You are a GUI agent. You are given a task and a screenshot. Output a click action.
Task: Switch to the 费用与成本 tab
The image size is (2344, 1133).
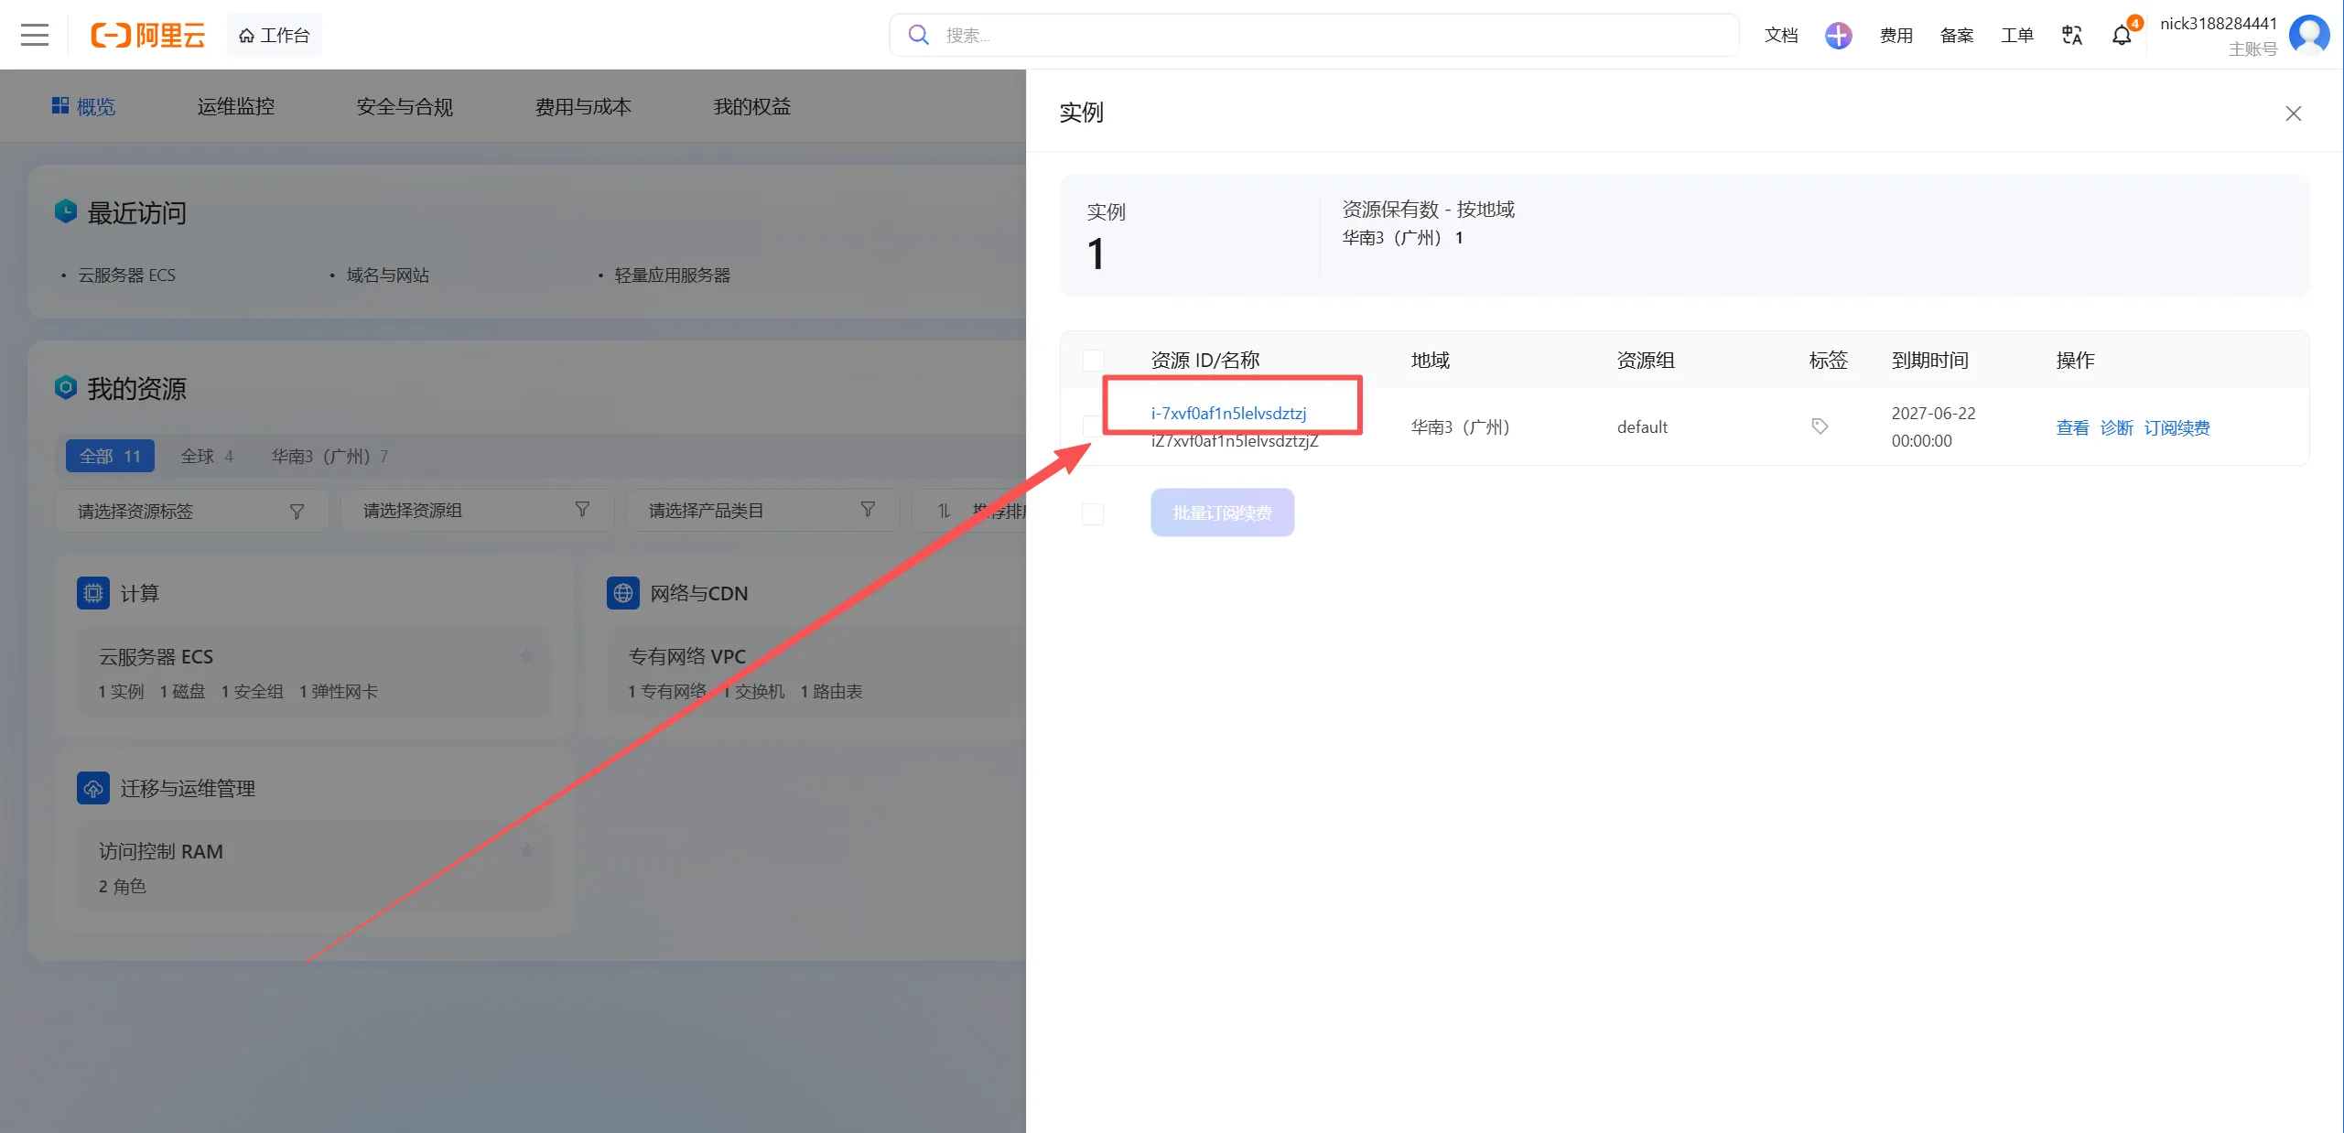point(583,107)
